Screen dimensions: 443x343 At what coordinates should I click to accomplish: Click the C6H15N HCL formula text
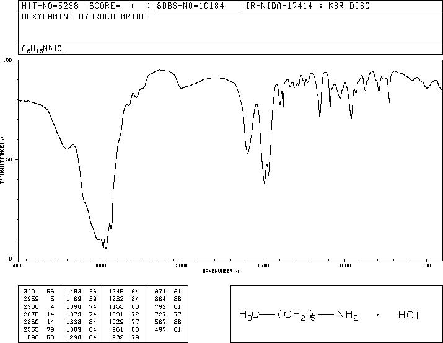pyautogui.click(x=44, y=49)
